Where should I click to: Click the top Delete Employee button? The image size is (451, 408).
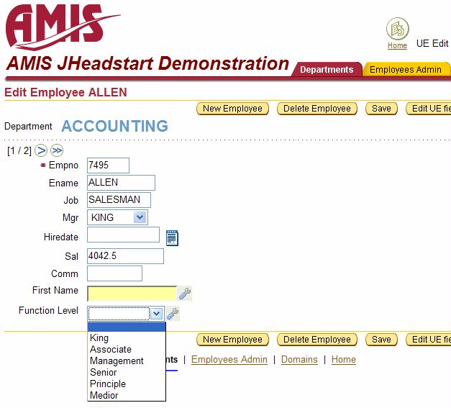point(317,109)
